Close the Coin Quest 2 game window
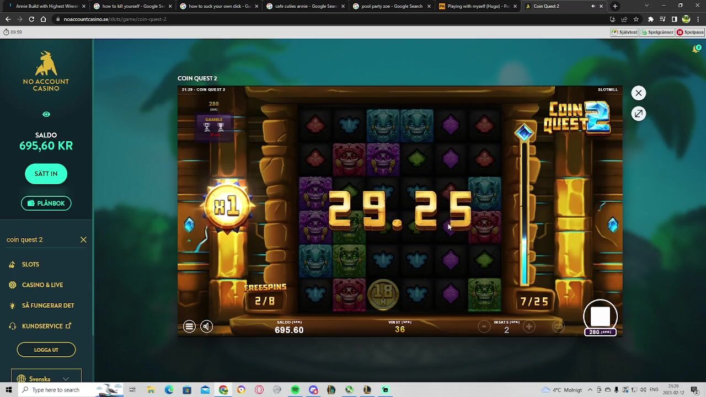706x397 pixels. click(638, 93)
